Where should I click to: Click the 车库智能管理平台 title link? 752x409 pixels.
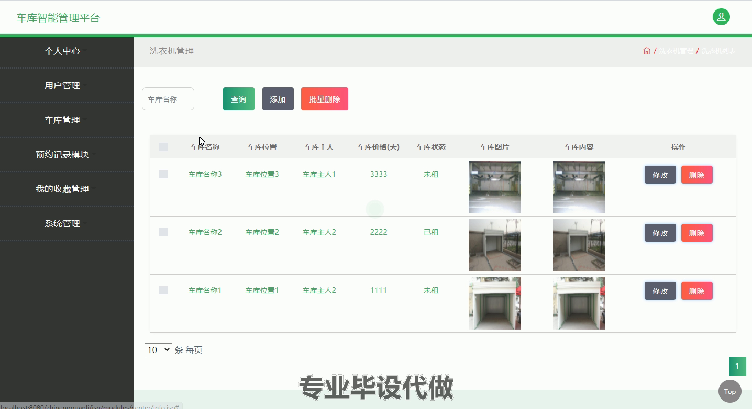click(58, 18)
